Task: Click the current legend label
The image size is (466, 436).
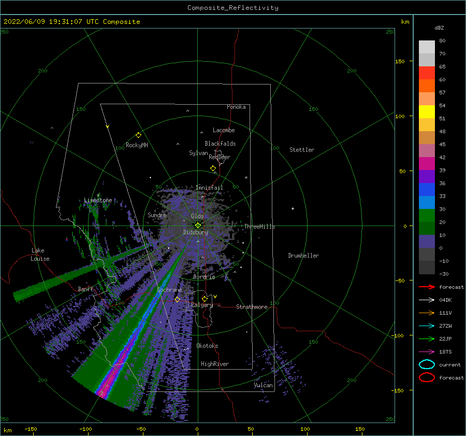Action: point(450,364)
